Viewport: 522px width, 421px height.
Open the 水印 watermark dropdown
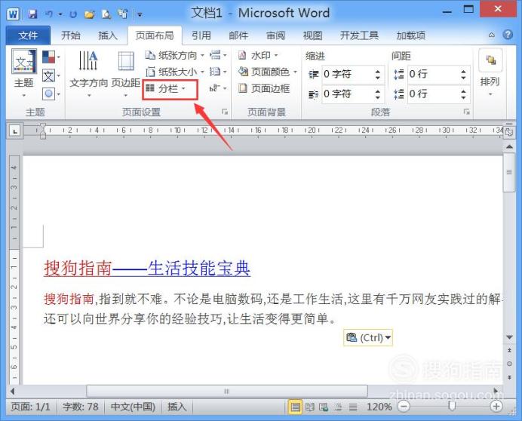pos(258,55)
